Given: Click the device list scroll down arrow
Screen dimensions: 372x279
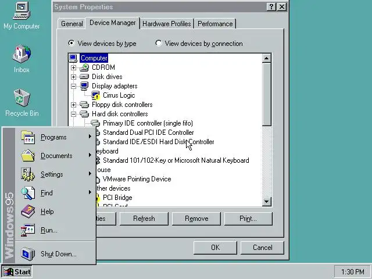Looking at the screenshot, I should click(x=267, y=202).
